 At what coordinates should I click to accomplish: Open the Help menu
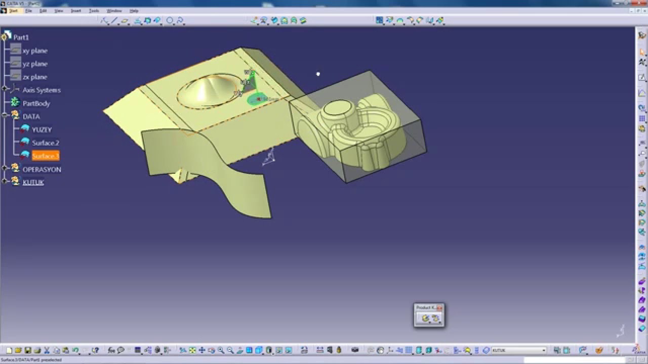pyautogui.click(x=134, y=11)
